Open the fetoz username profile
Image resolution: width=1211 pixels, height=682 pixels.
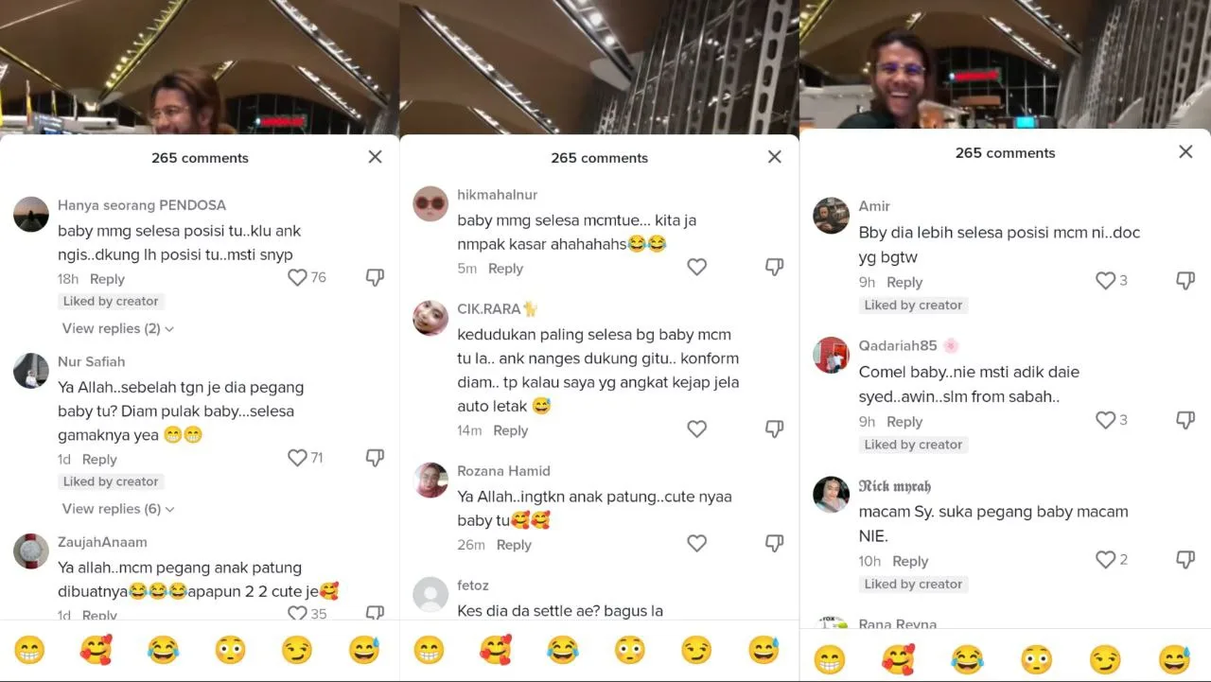(x=473, y=586)
